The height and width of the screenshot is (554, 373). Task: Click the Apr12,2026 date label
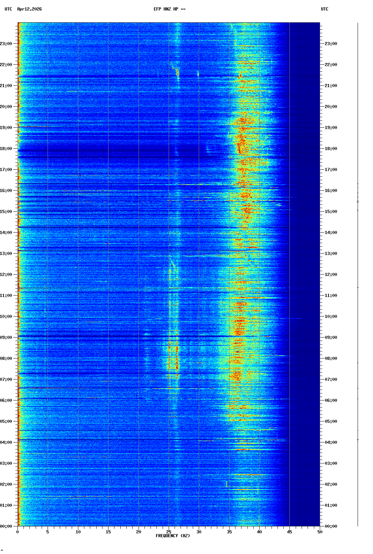coord(29,9)
